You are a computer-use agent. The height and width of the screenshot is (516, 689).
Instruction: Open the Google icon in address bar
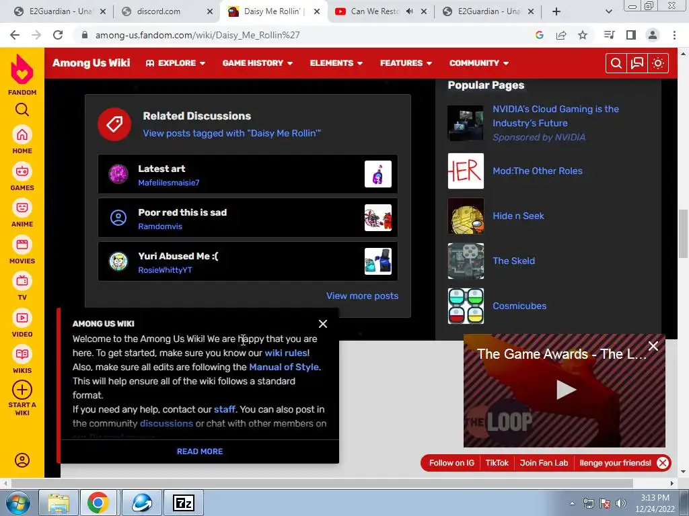pos(540,35)
